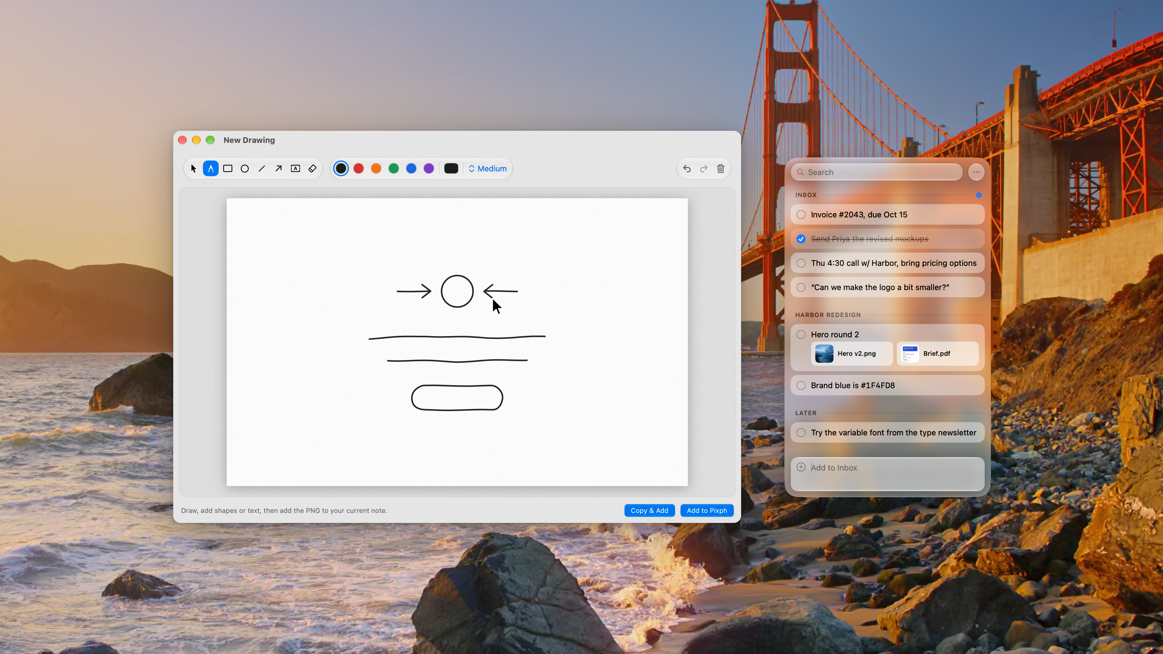Clear the canvas with trash icon
The image size is (1163, 654).
pyautogui.click(x=721, y=168)
